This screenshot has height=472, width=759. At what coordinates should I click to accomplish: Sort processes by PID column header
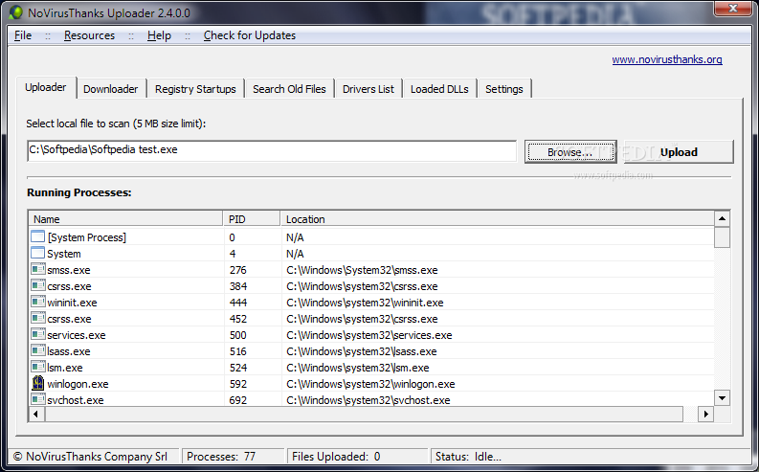(252, 219)
